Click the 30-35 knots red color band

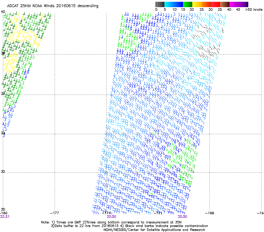point(215,4)
